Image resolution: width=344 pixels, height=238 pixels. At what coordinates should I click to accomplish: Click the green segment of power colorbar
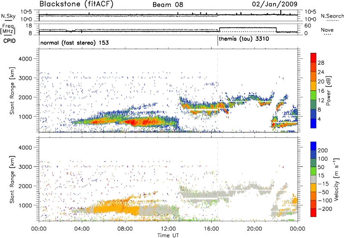[313, 95]
